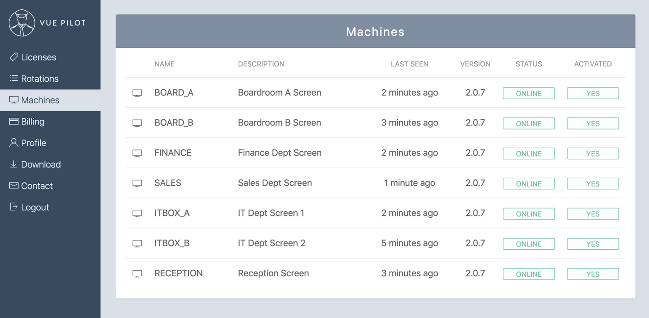The height and width of the screenshot is (318, 649).
Task: Select the ITBOX_A machine name
Action: pos(172,213)
